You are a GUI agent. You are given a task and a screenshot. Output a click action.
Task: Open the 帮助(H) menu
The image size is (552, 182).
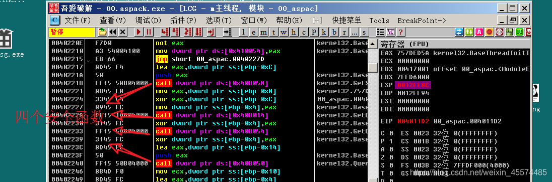(289, 21)
